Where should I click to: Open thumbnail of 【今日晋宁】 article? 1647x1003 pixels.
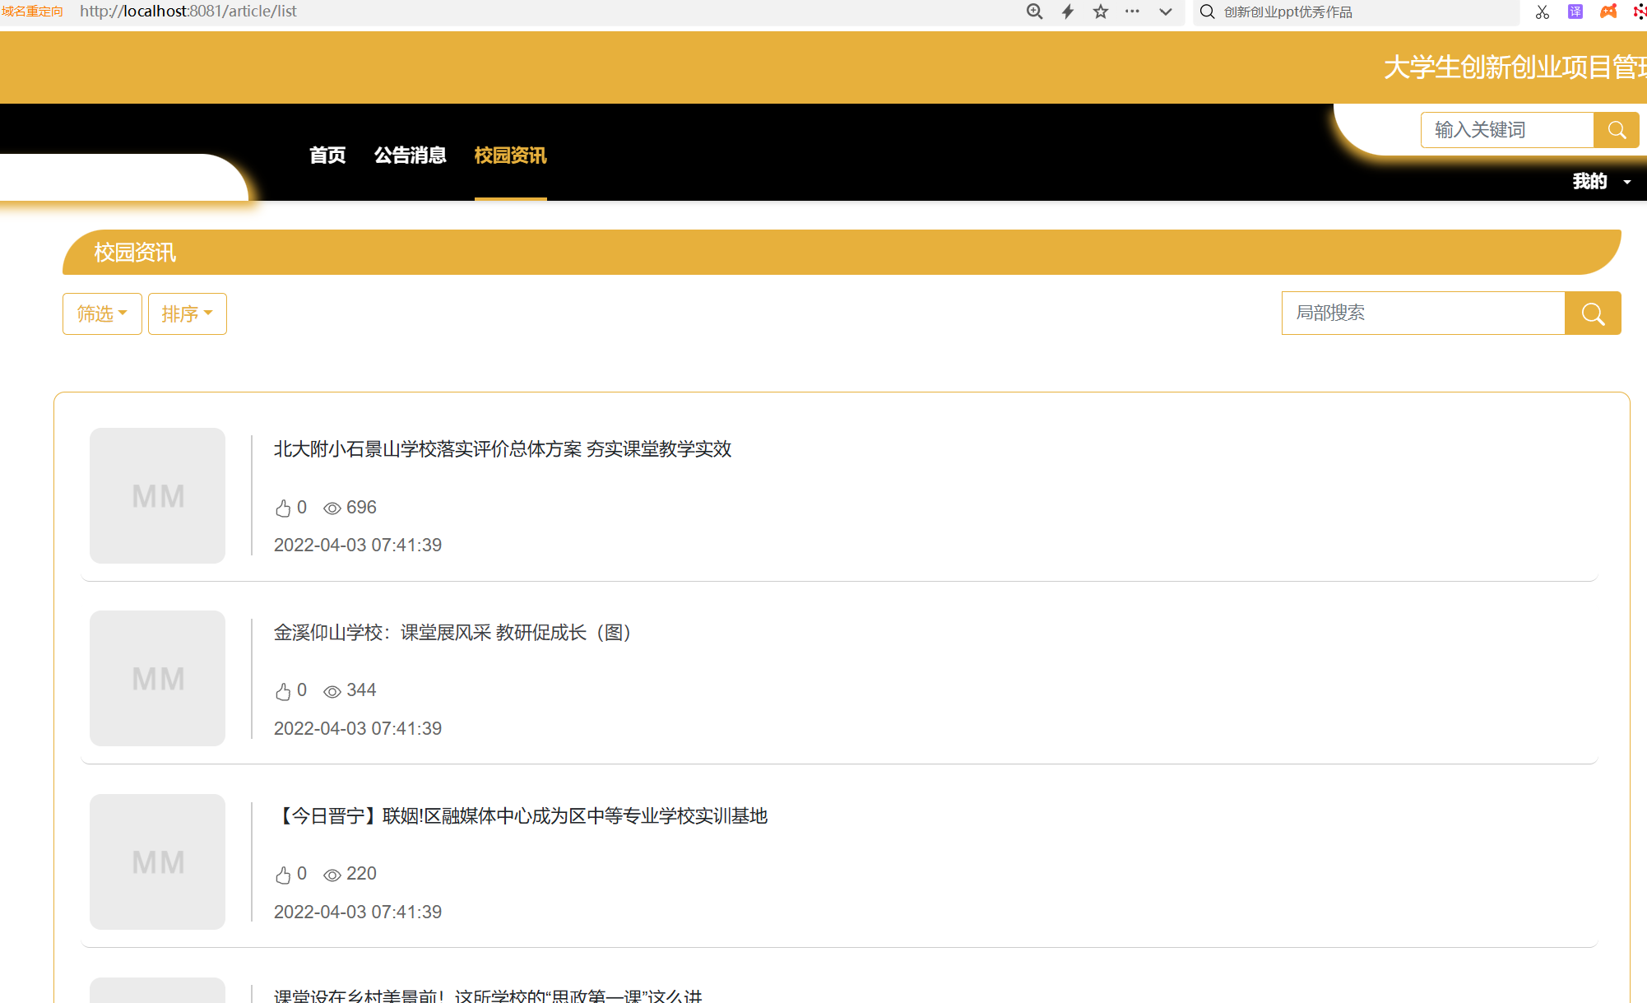157,861
